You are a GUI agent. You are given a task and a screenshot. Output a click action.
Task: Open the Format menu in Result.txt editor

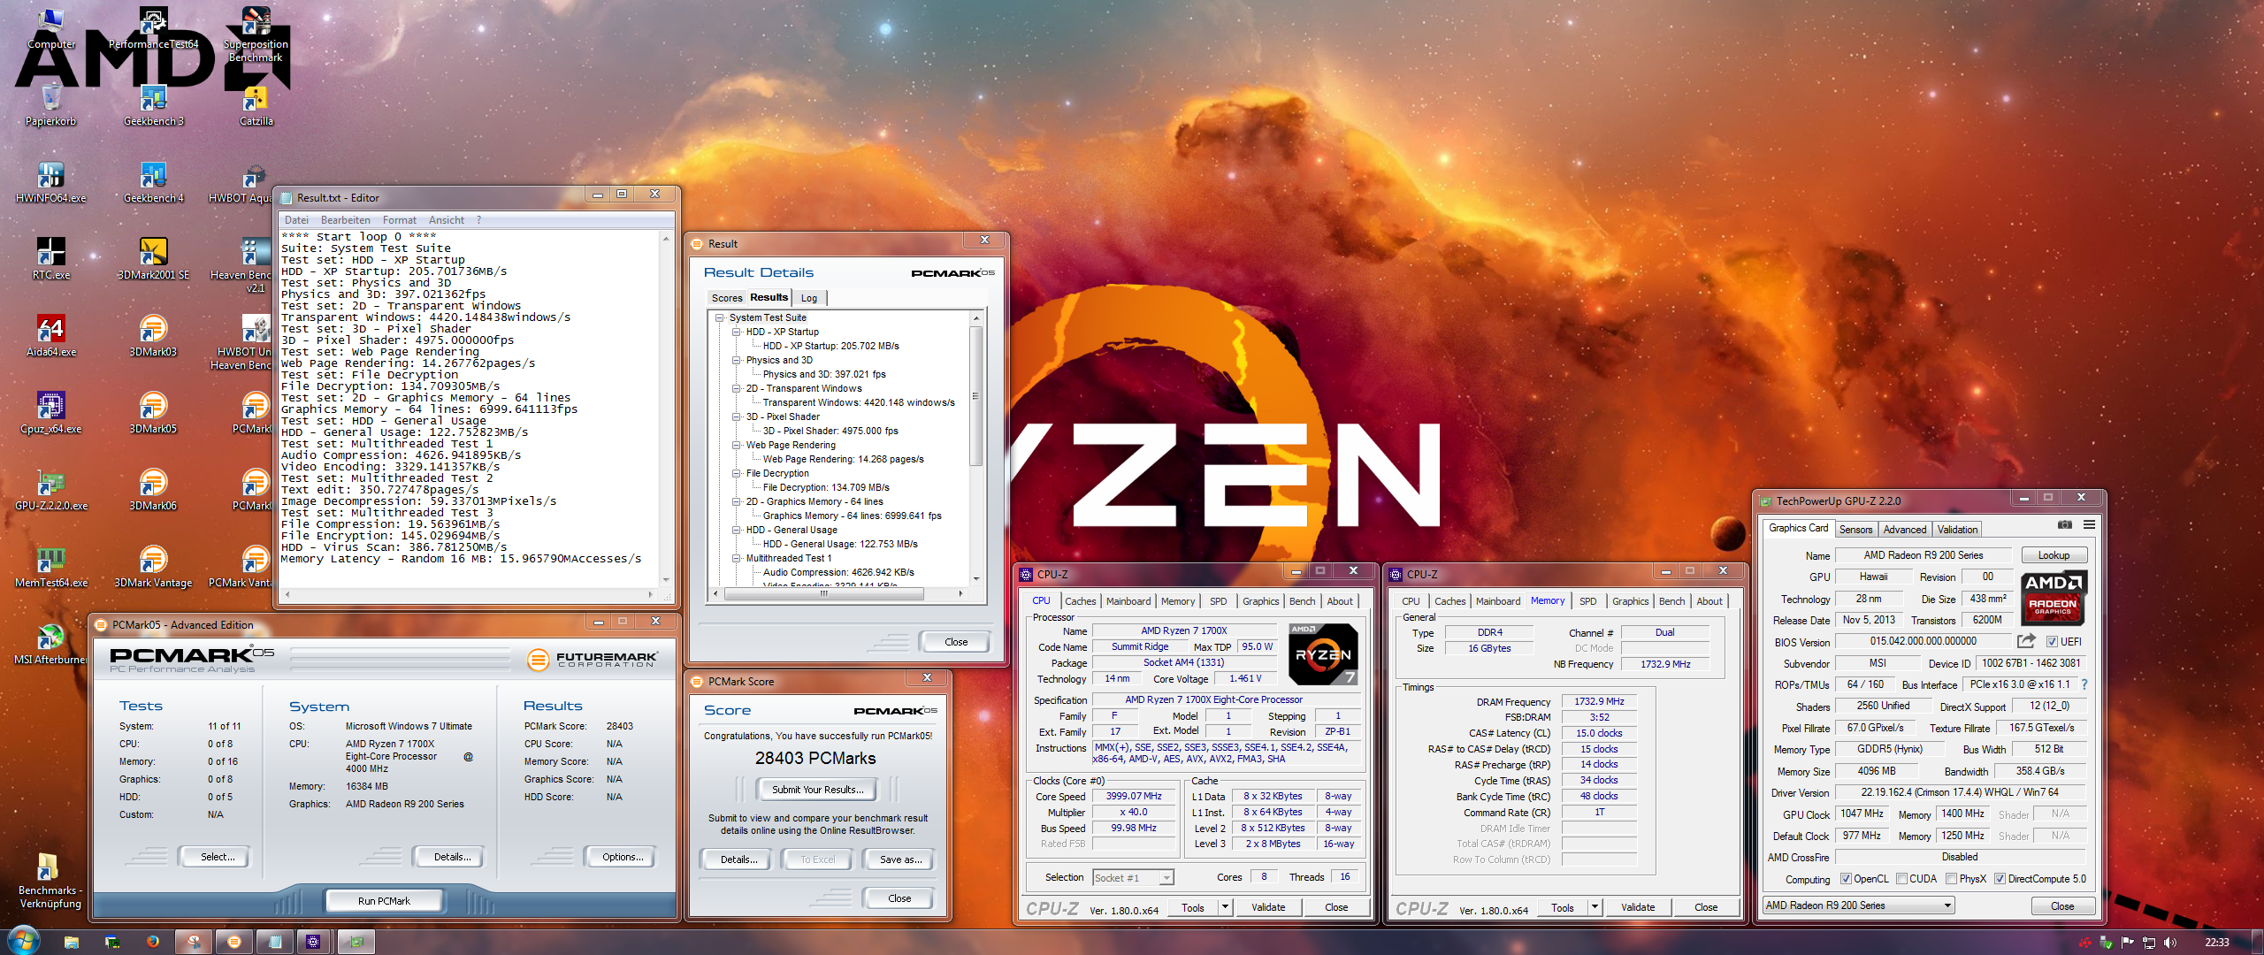point(399,220)
